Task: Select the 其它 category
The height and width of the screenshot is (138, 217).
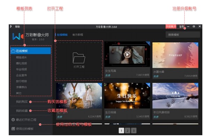Action: [19, 93]
